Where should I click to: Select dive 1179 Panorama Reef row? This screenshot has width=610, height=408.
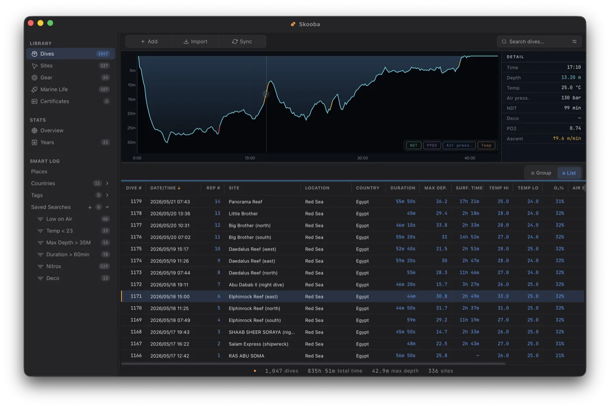[352, 202]
